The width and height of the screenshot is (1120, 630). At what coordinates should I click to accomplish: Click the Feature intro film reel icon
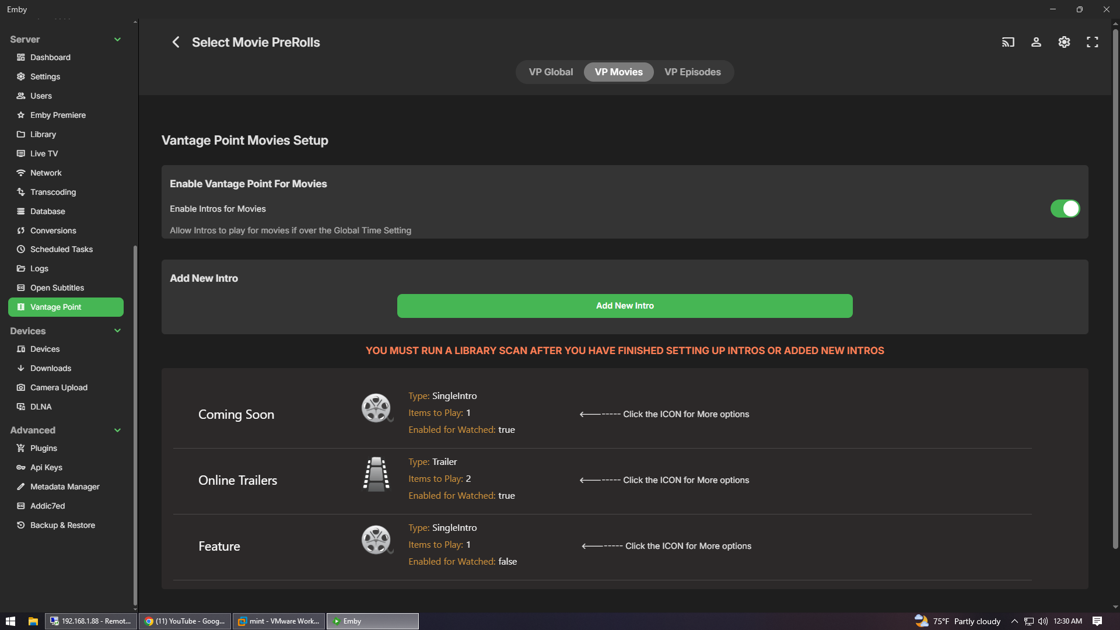pyautogui.click(x=376, y=540)
